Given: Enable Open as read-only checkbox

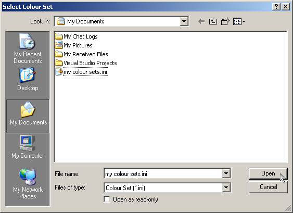Looking at the screenshot, I should click(107, 199).
